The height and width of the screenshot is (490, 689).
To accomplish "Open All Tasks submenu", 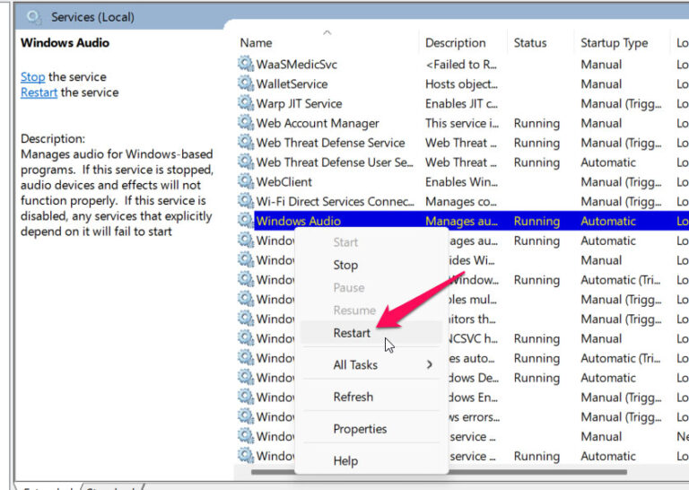I will [x=371, y=364].
